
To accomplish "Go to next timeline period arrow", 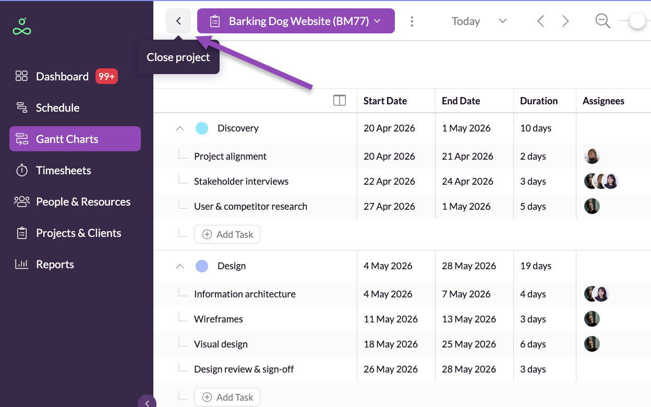I will tap(565, 21).
